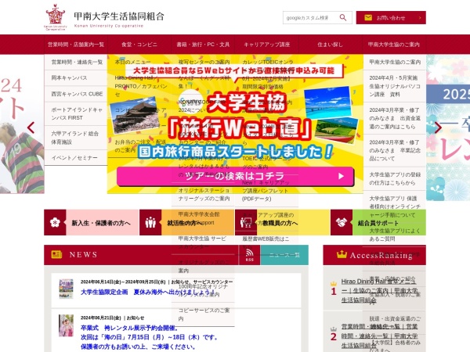Open 2024年3月卒業 卒業記念品について entry
Screen dimensions: 470x352
pos(395,150)
